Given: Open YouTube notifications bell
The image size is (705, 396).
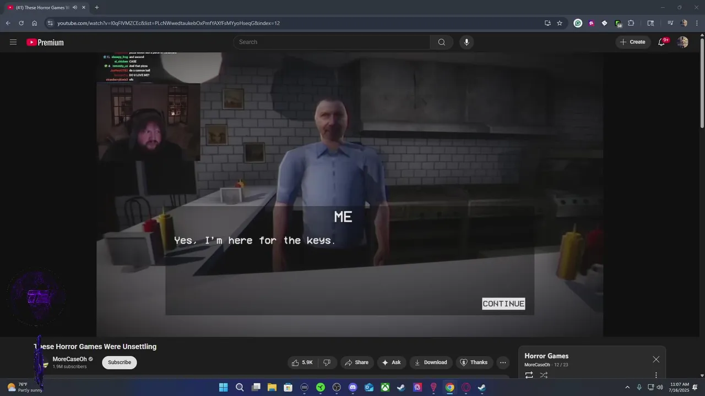Looking at the screenshot, I should [661, 42].
